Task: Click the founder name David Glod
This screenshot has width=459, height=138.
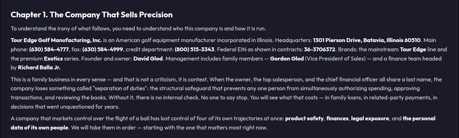Action: coord(148,58)
